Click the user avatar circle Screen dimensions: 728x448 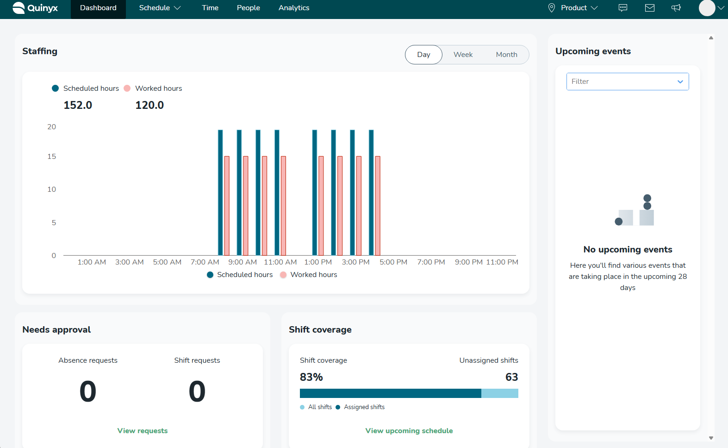(x=707, y=8)
